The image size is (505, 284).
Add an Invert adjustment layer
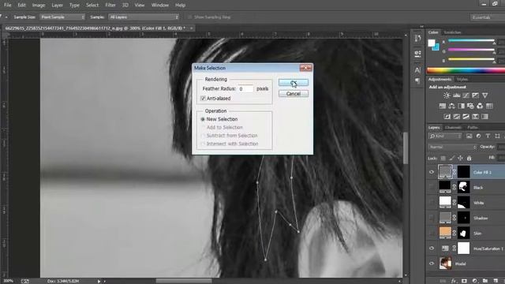tap(447, 116)
